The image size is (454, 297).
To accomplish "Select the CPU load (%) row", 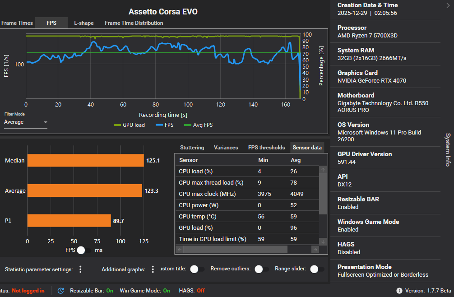I will coord(247,172).
